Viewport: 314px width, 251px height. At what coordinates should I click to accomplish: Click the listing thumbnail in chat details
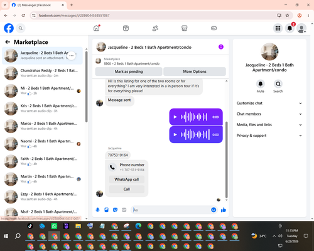(x=269, y=51)
